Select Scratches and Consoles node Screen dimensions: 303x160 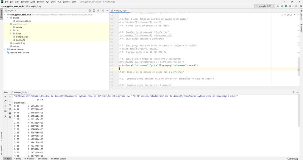(18, 52)
